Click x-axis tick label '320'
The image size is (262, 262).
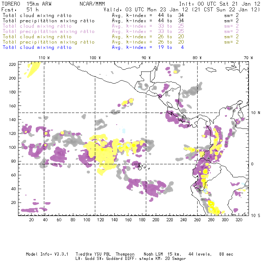pyautogui.click(x=239, y=220)
